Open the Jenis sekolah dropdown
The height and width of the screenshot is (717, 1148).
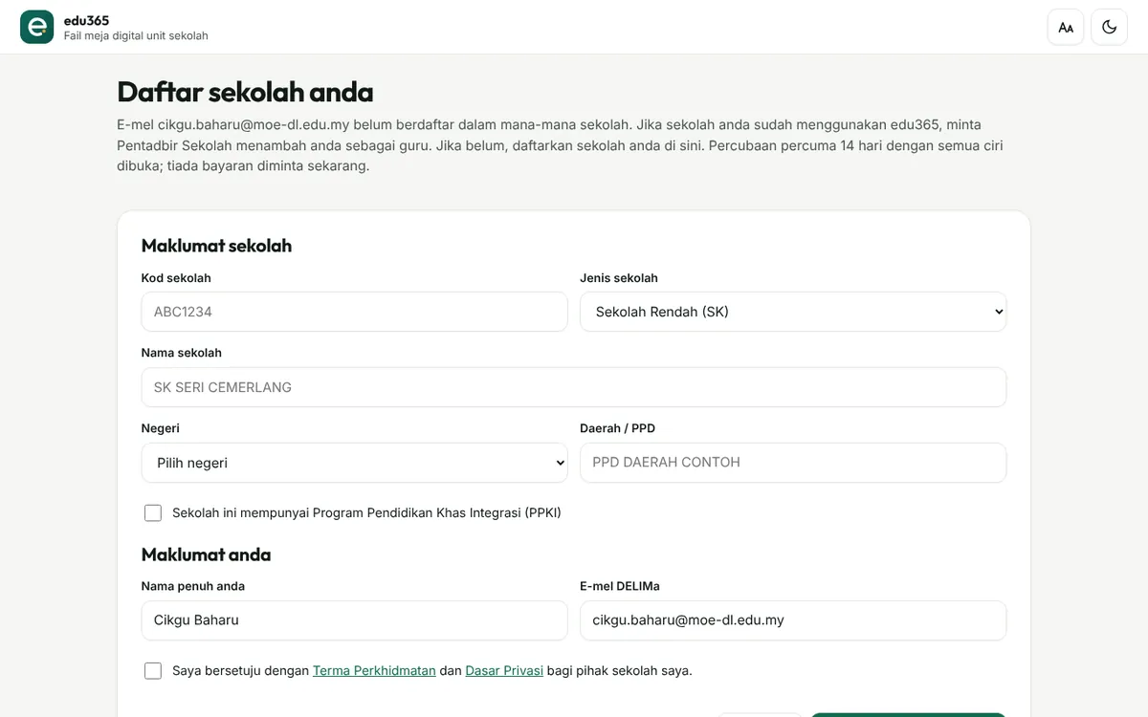click(x=793, y=312)
